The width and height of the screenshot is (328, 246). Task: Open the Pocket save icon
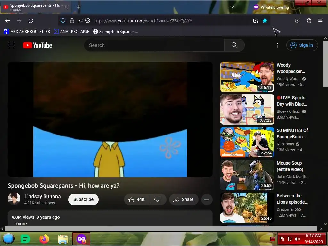(x=297, y=20)
